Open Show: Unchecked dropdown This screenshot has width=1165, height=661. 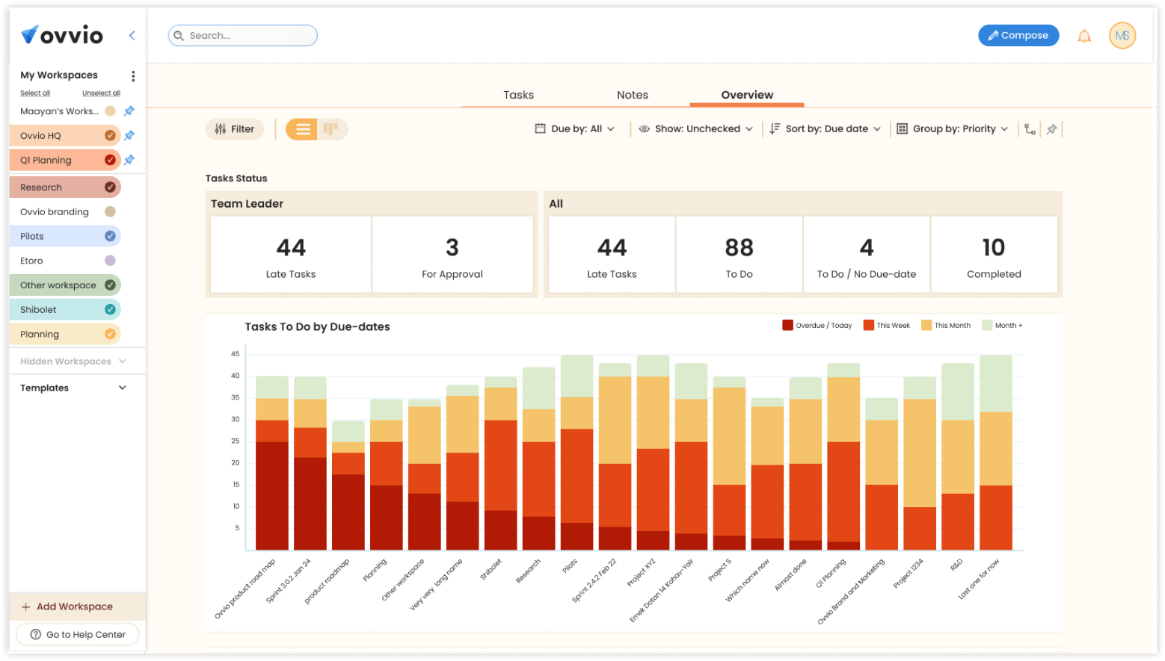coord(696,128)
